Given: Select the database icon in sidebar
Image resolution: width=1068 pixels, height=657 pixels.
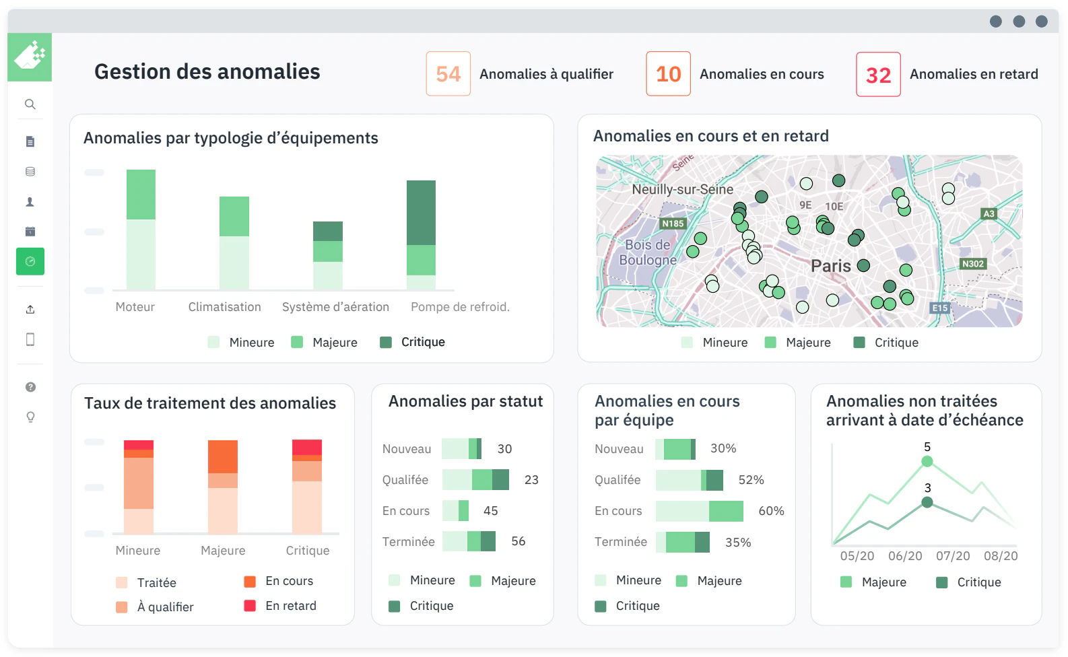Looking at the screenshot, I should 30,172.
